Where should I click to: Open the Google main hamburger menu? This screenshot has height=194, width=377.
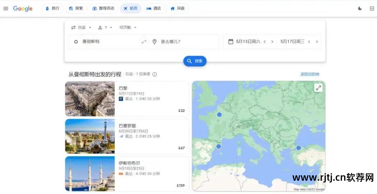(x=6, y=8)
